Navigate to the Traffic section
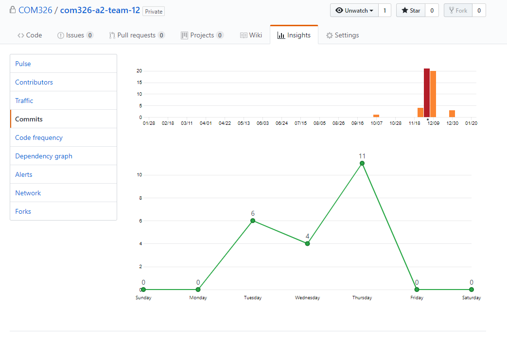The image size is (507, 342). click(x=24, y=100)
